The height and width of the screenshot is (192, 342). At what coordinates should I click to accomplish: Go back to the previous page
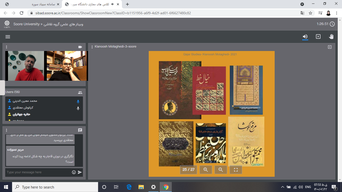6,13
